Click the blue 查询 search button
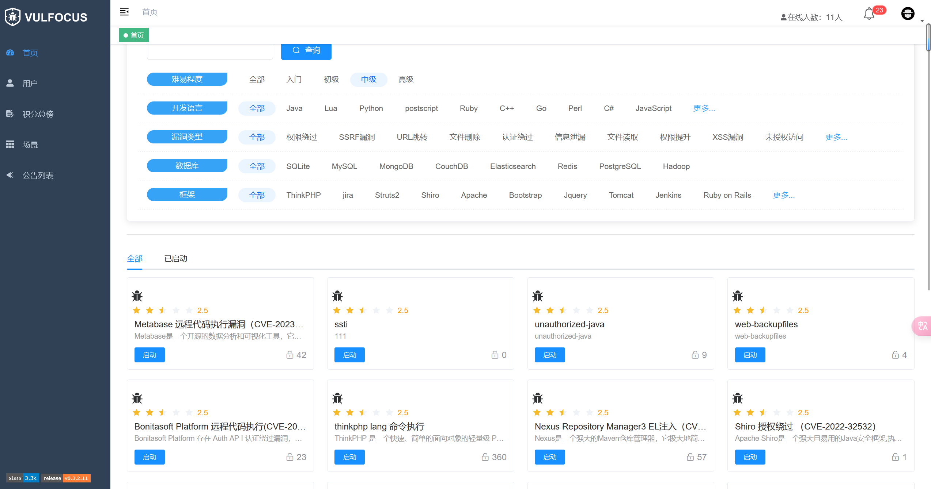This screenshot has height=489, width=931. point(306,50)
